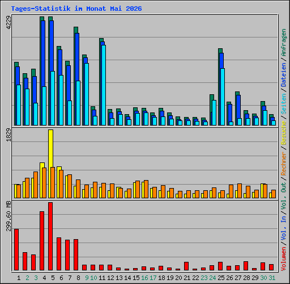Image resolution: width=290 pixels, height=284 pixels.
Task: Click the day 16 label on the x-axis
Action: 144,278
